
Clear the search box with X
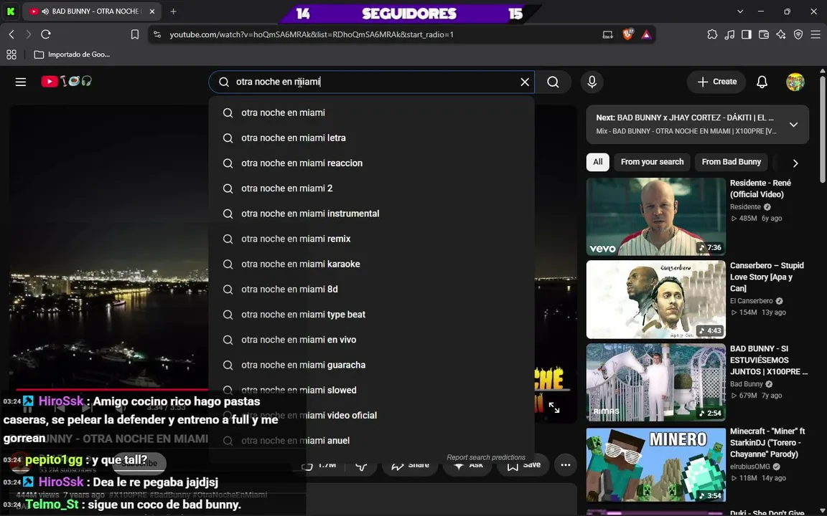coord(525,82)
